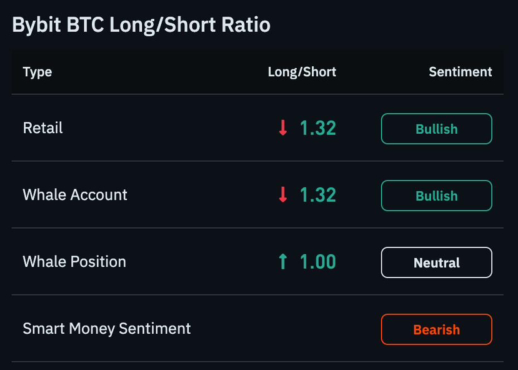Click the Retail 1.32 ratio value

318,128
